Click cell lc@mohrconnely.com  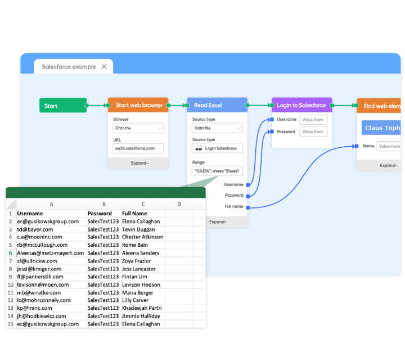coord(51,300)
